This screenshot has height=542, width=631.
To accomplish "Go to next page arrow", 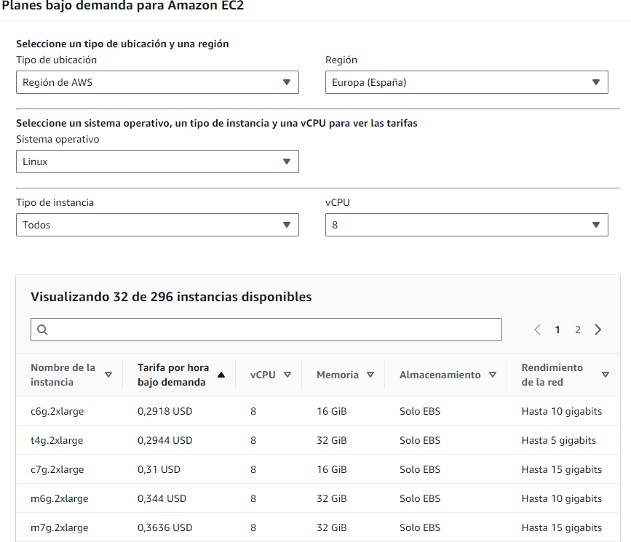I will (598, 330).
